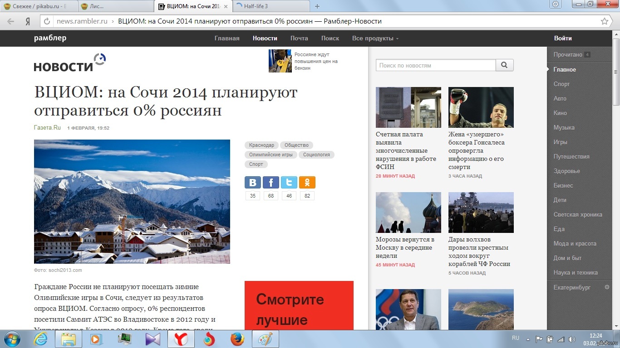Viewport: 620px width, 348px height.
Task: Click the red Смотрите лучшие banner
Action: point(299,305)
